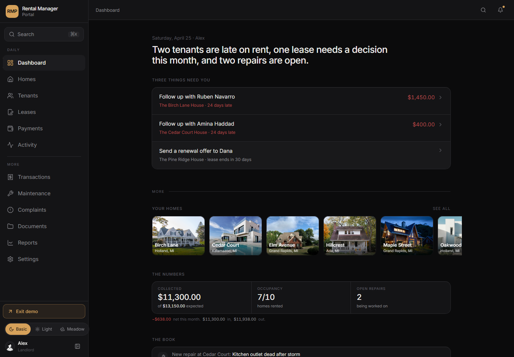The width and height of the screenshot is (514, 357).
Task: Switch theme to Light
Action: click(x=44, y=329)
